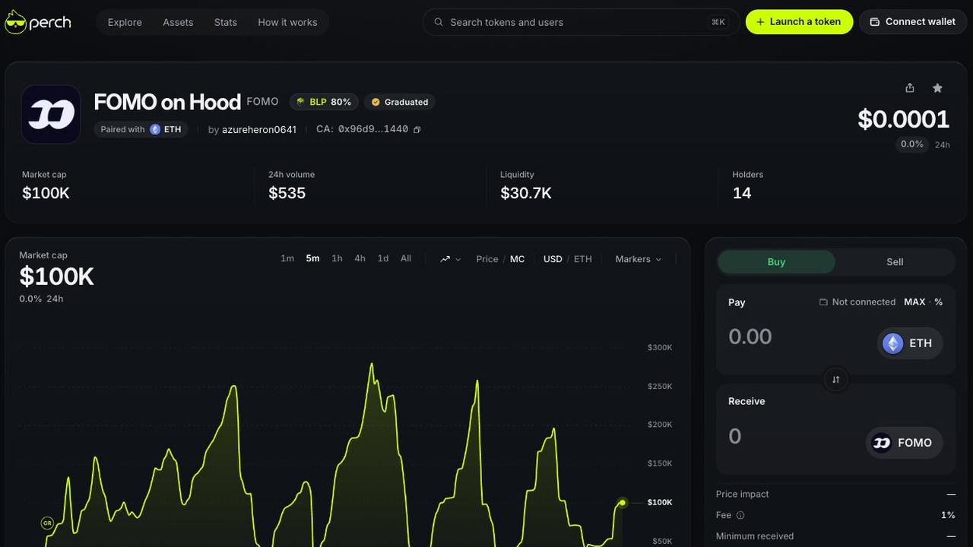Click the share icon in token header
Viewport: 973px width, 547px height.
tap(910, 88)
